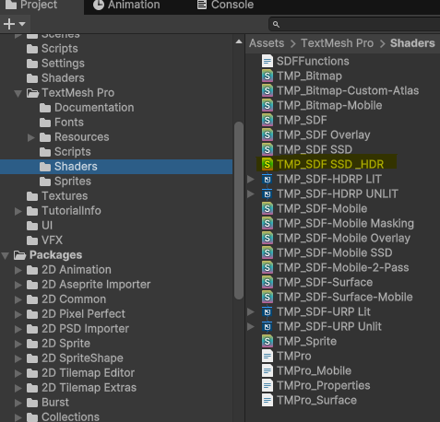
Task: Click the TMP_SDF-Mobile-2-Pass shader icon
Action: coord(268,267)
